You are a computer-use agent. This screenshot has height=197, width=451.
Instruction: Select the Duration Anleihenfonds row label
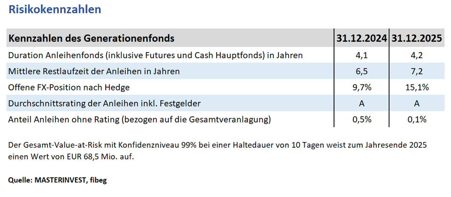[156, 55]
